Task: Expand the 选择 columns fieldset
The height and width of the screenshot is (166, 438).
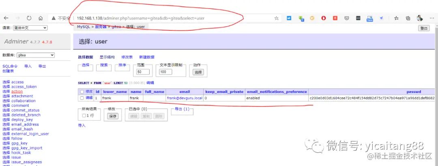Action: [x=86, y=65]
